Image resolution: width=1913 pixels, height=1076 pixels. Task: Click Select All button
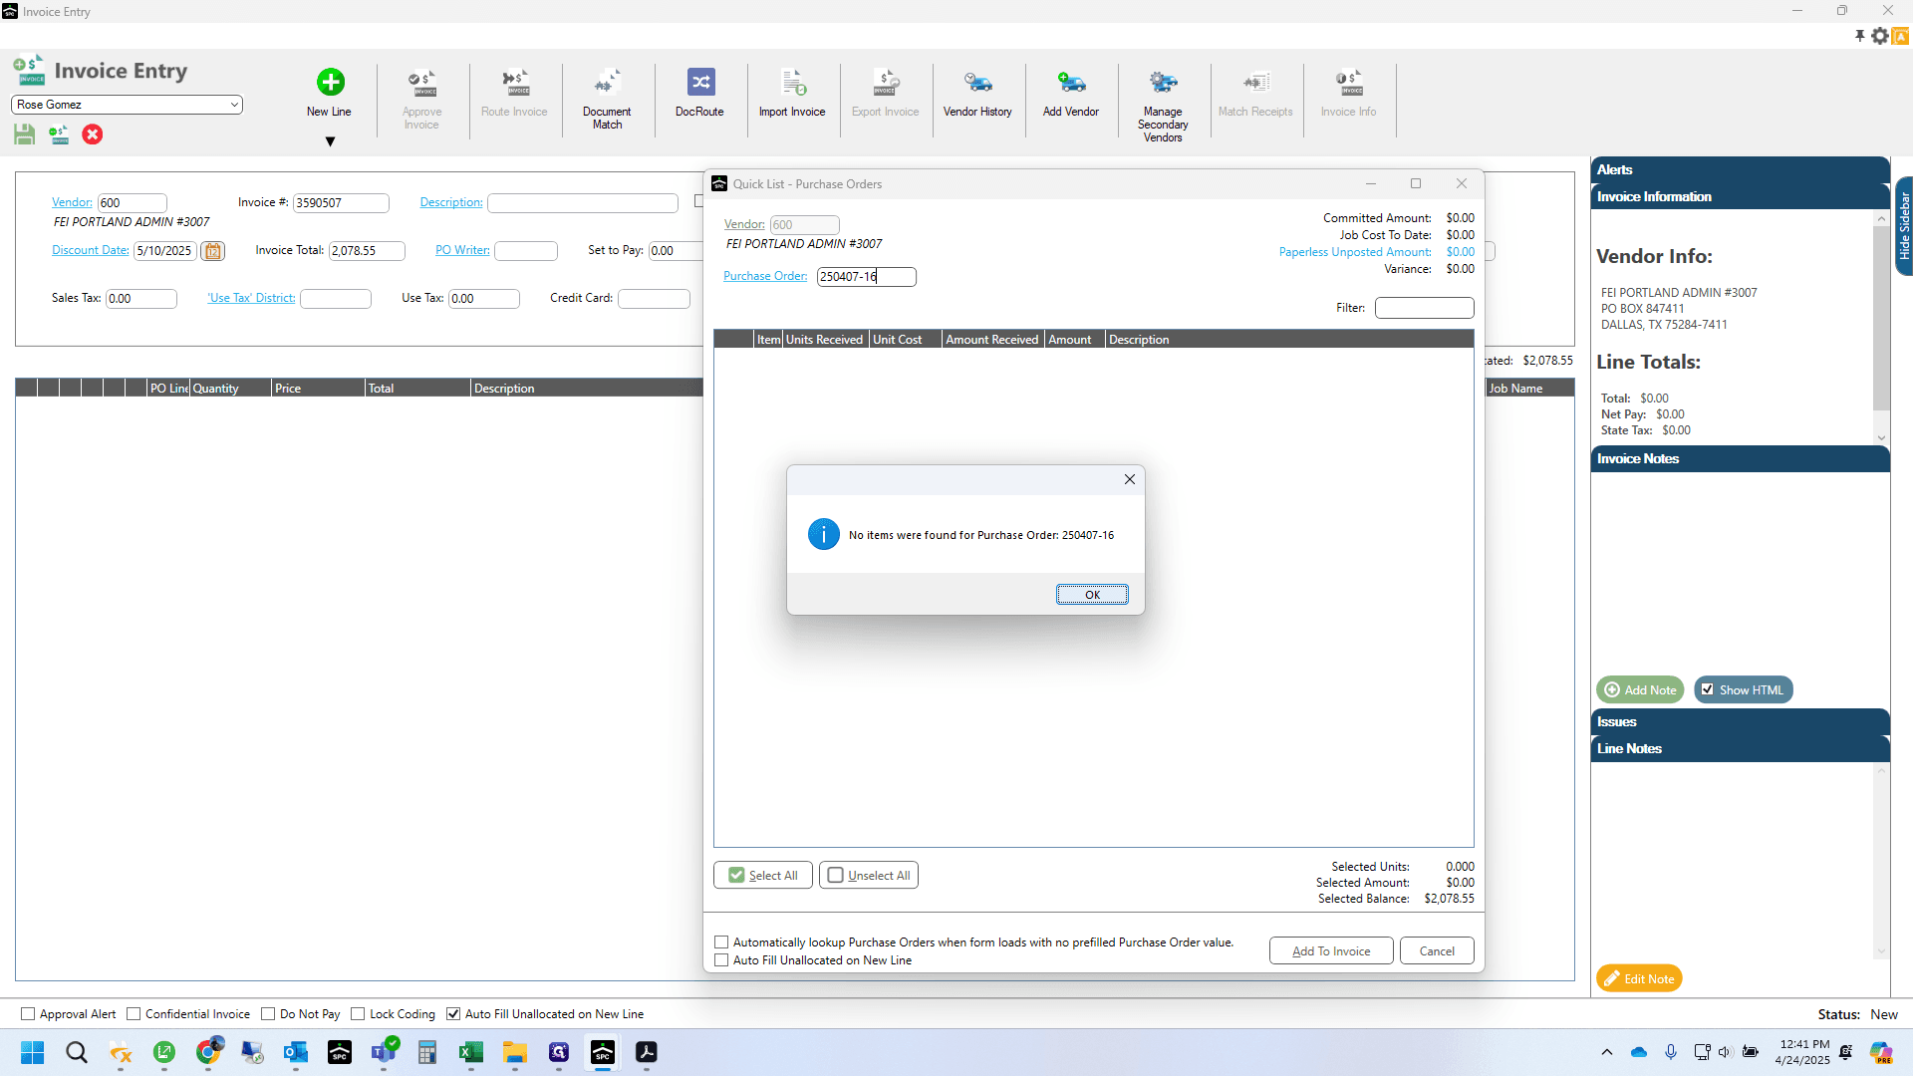[763, 875]
